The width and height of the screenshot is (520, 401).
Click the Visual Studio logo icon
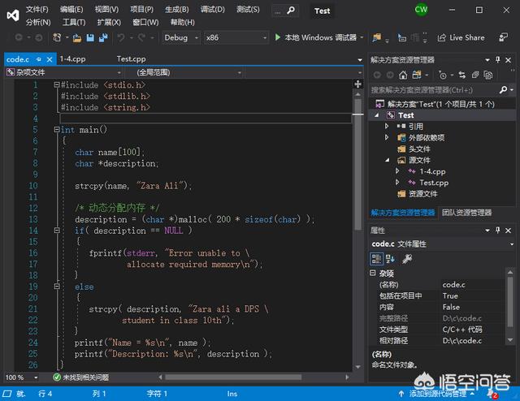coord(13,15)
